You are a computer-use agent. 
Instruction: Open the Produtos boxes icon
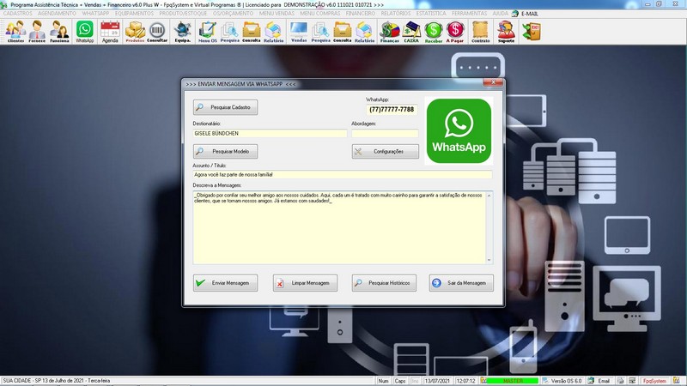tap(135, 32)
